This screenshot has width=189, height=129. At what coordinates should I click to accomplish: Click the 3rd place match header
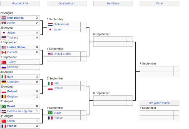point(159,103)
